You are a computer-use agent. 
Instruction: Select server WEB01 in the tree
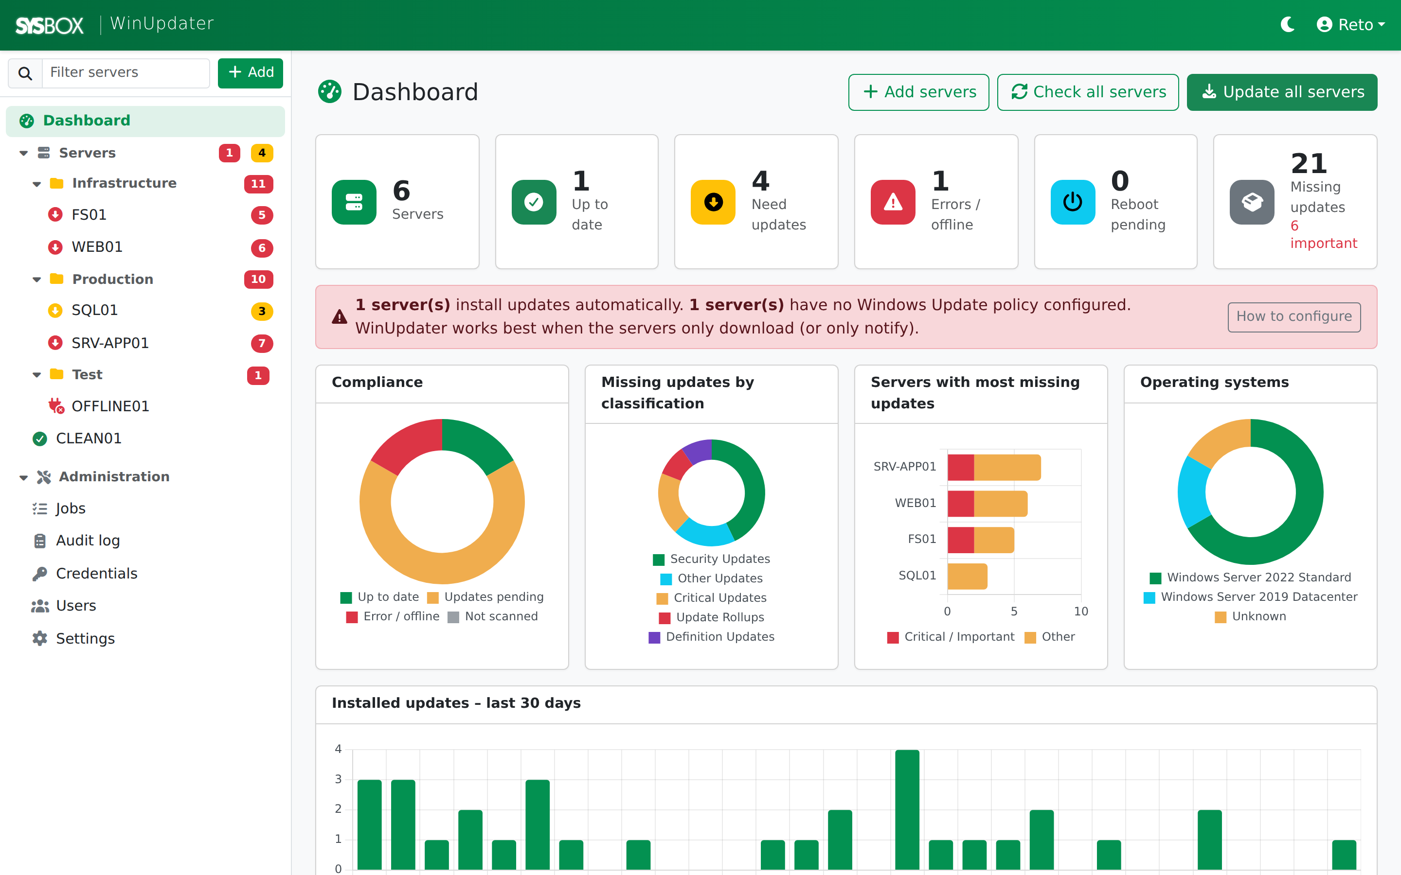point(97,247)
